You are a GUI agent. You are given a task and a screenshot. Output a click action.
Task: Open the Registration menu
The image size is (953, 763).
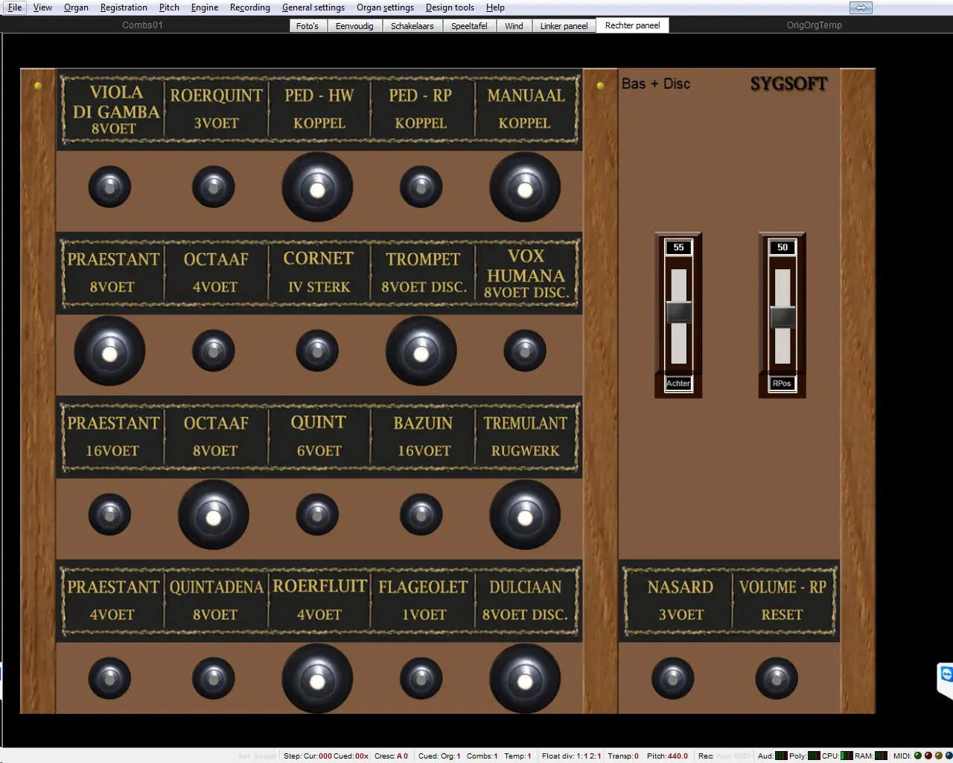pos(124,7)
